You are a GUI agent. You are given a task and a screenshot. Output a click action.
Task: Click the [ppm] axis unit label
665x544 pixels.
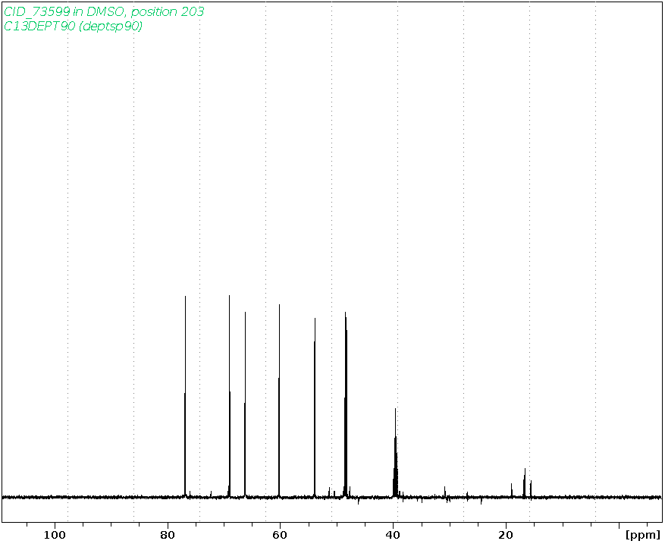[643, 535]
